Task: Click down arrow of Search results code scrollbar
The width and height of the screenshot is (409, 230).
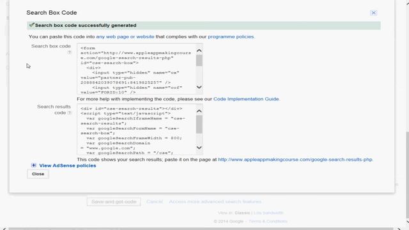Action: pos(199,148)
